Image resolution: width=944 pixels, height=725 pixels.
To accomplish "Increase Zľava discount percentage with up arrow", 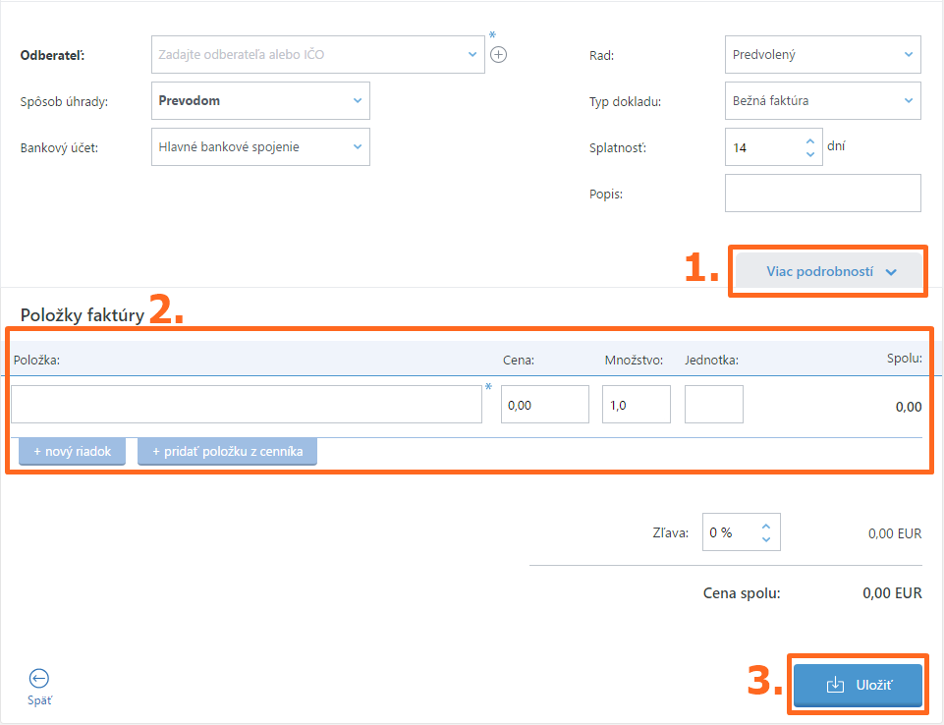I will click(766, 527).
